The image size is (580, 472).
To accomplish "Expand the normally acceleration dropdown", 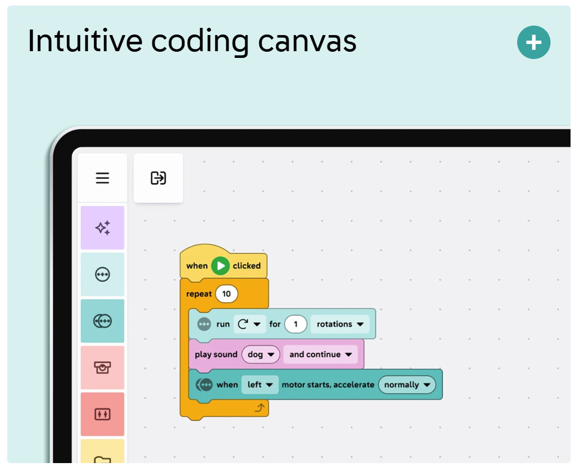I will [407, 385].
